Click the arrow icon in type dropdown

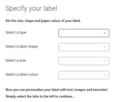(105, 33)
